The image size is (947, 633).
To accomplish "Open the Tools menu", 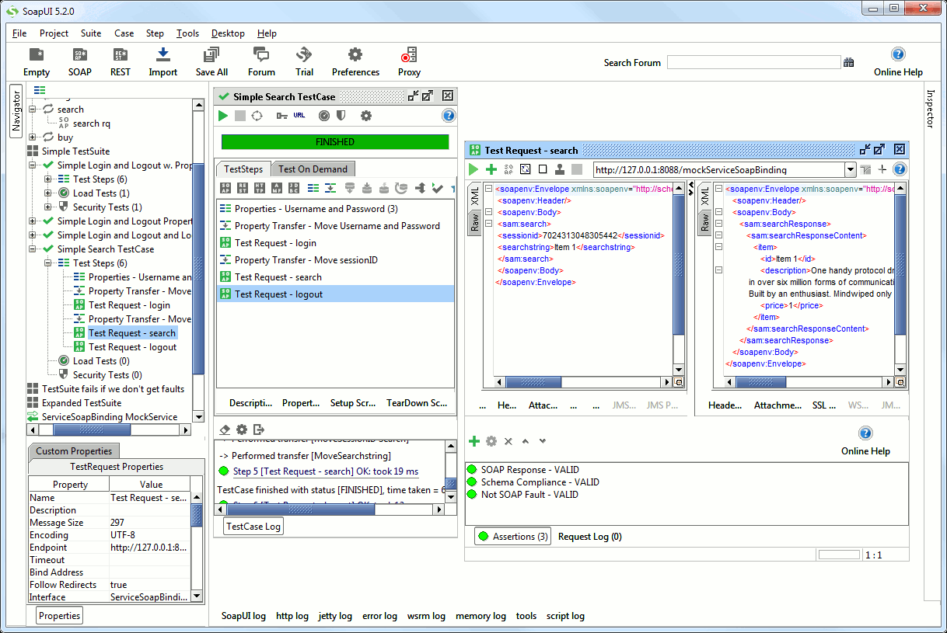I will (x=187, y=33).
